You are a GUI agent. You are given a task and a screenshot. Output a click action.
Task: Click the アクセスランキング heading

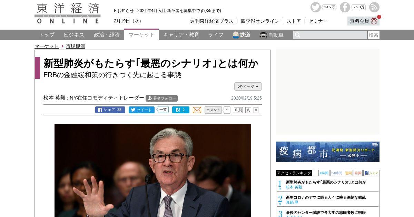coord(294,173)
